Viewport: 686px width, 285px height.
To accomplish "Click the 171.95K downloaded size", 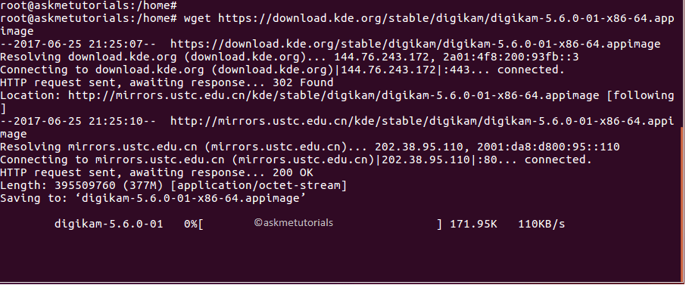I will 473,225.
